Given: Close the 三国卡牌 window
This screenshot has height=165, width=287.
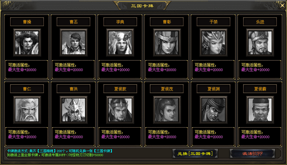Looking at the screenshot, I should point(282,5).
